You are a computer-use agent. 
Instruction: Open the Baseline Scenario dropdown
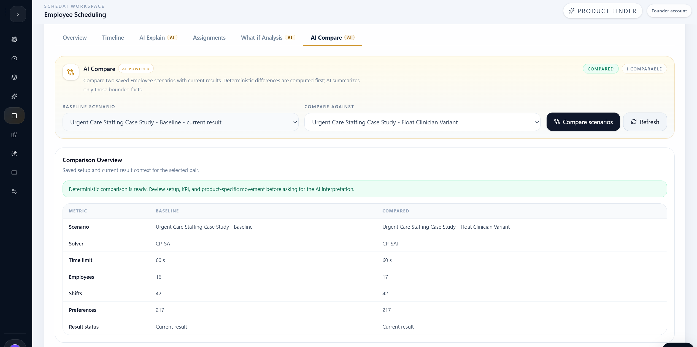(180, 122)
